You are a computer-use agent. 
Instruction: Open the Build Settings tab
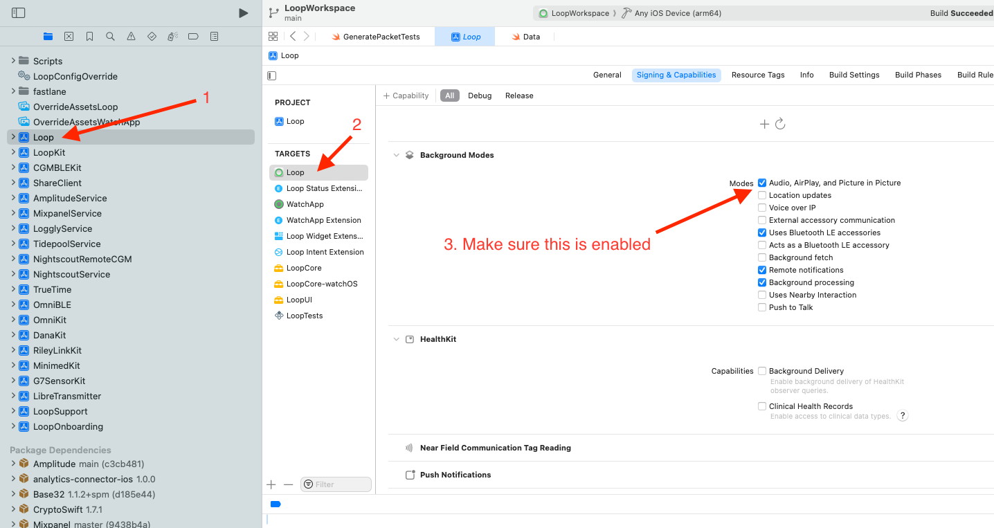pyautogui.click(x=854, y=75)
